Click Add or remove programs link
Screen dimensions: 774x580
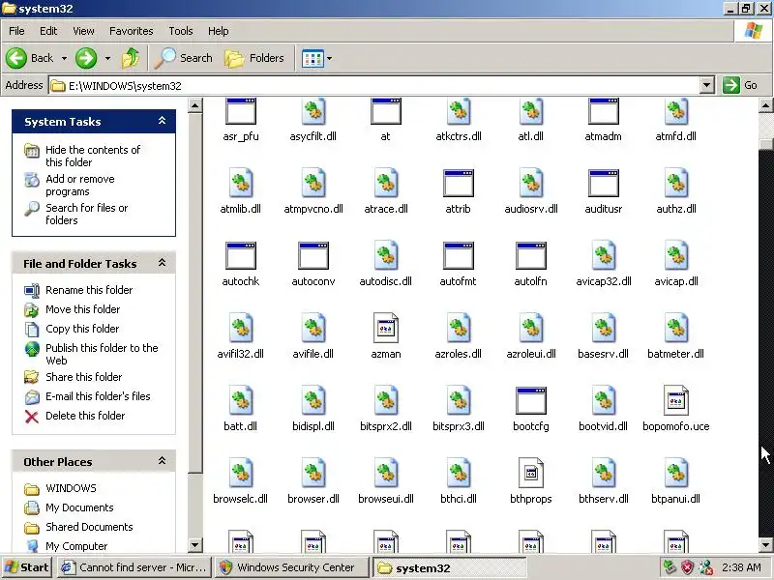point(80,185)
